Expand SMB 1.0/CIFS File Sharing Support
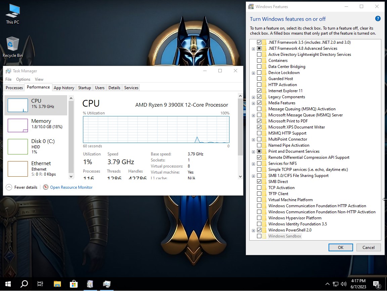 (253, 176)
